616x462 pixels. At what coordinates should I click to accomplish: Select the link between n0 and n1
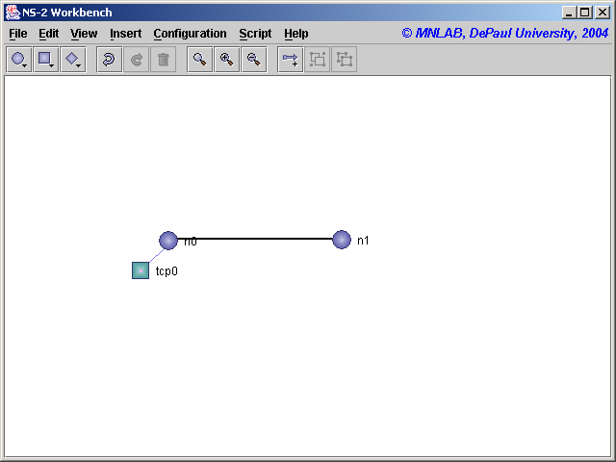[x=255, y=239]
